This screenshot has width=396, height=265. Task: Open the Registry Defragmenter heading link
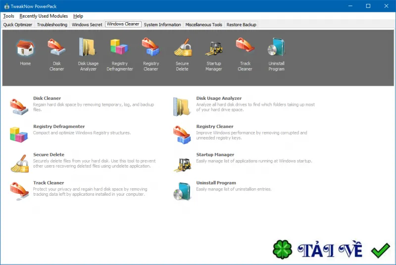click(x=59, y=127)
